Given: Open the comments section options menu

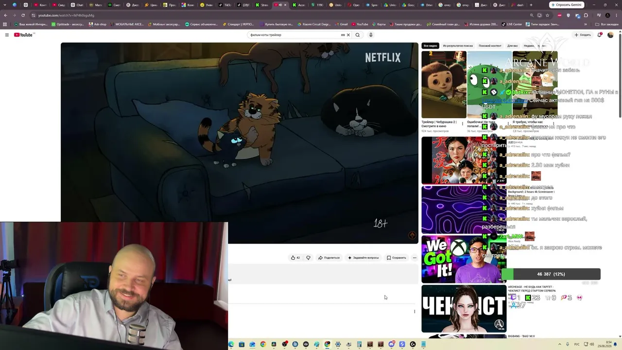Looking at the screenshot, I should 415,312.
